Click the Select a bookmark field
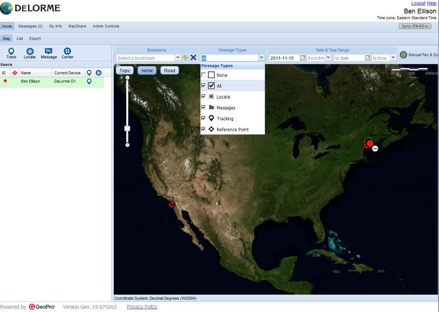Image resolution: width=439 pixels, height=312 pixels. pyautogui.click(x=146, y=58)
